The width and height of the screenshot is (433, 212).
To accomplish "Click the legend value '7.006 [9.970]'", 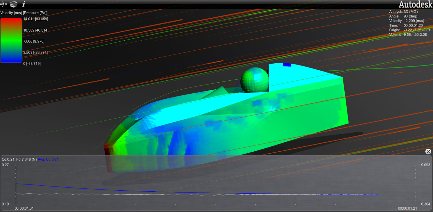I will (34, 41).
